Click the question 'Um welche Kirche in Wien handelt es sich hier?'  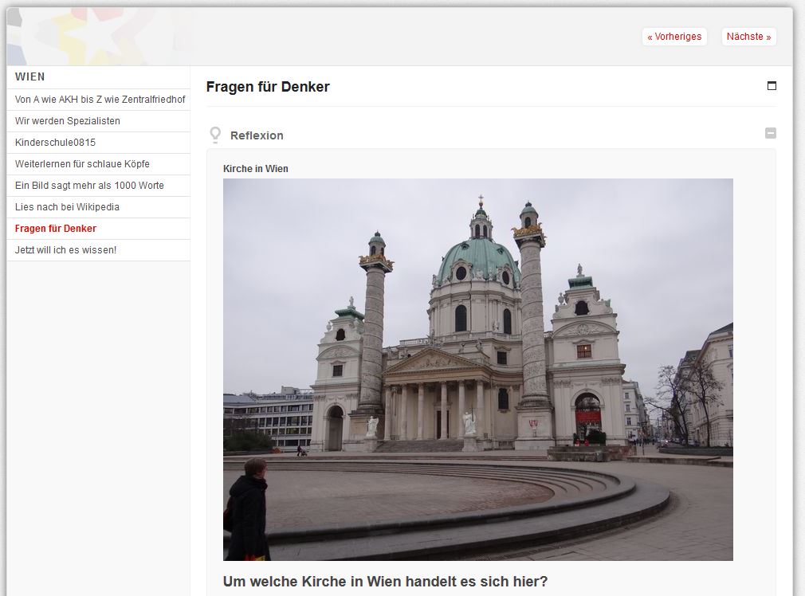coord(386,582)
